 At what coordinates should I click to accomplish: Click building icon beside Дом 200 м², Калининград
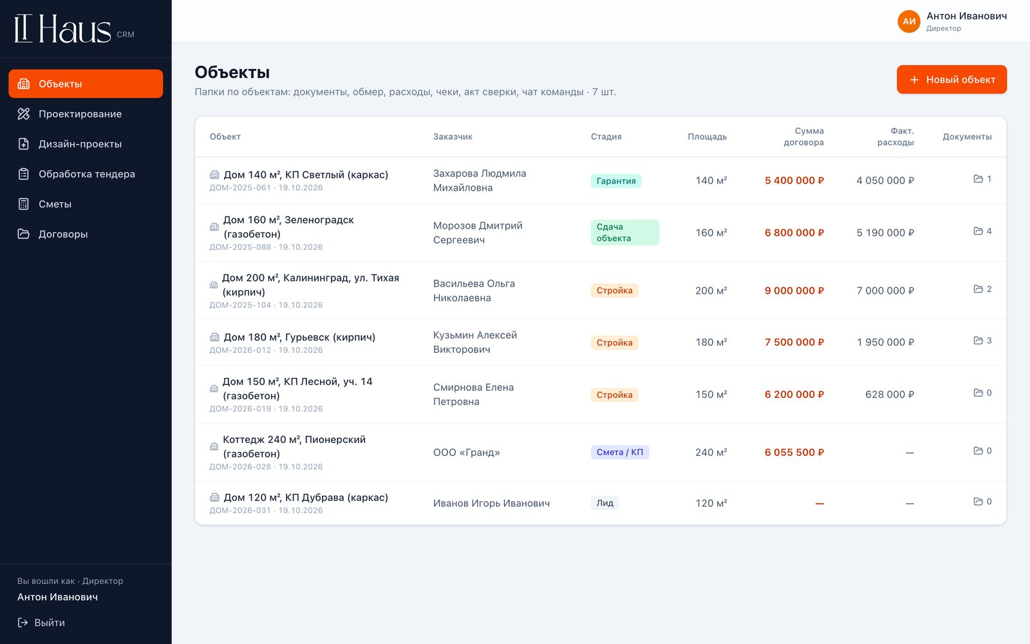coord(214,285)
